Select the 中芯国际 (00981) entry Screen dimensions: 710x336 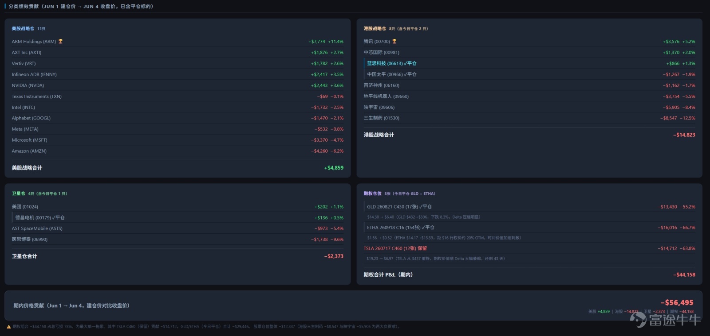382,53
